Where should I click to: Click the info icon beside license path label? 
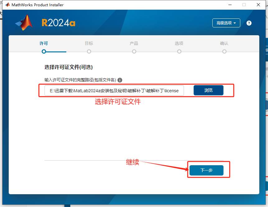tap(120, 80)
